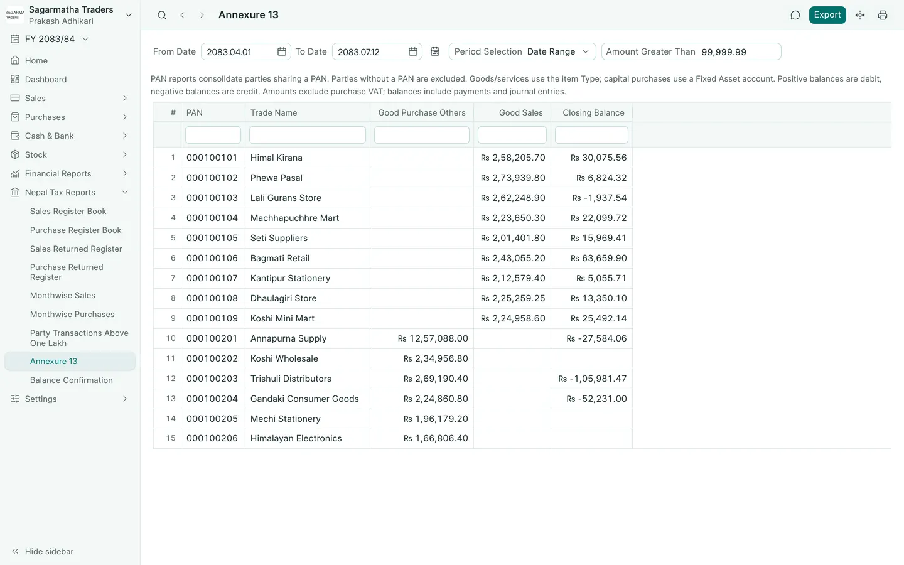Image resolution: width=904 pixels, height=565 pixels.
Task: Open Period Selection dropdown
Action: pos(522,51)
